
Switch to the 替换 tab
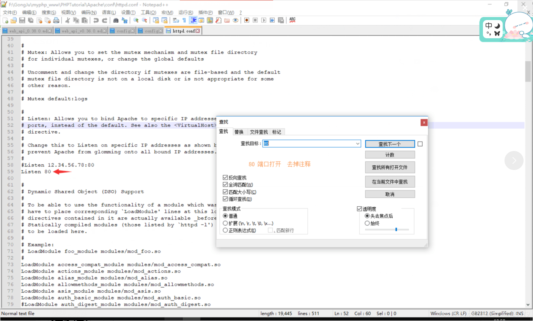coord(239,132)
